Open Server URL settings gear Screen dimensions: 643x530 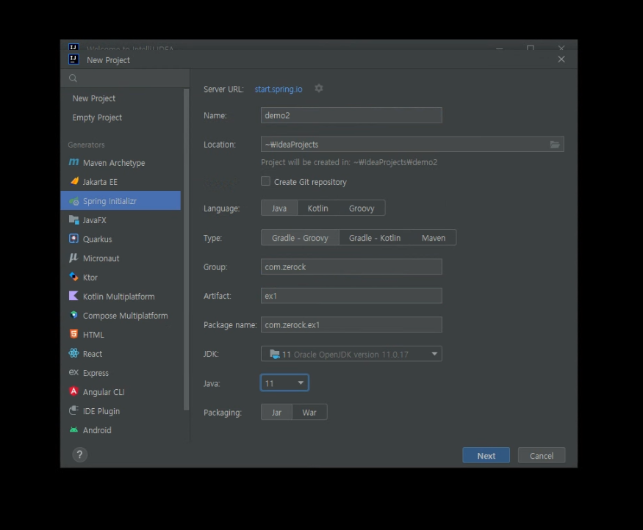tap(319, 89)
